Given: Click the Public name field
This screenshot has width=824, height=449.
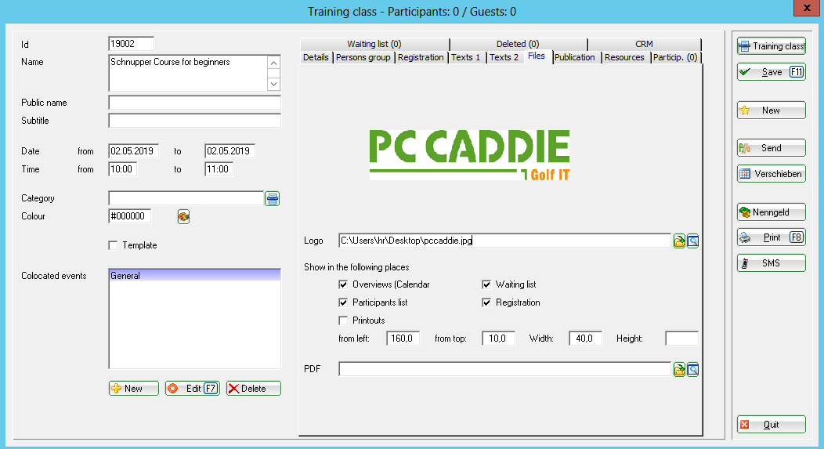Looking at the screenshot, I should click(x=194, y=103).
